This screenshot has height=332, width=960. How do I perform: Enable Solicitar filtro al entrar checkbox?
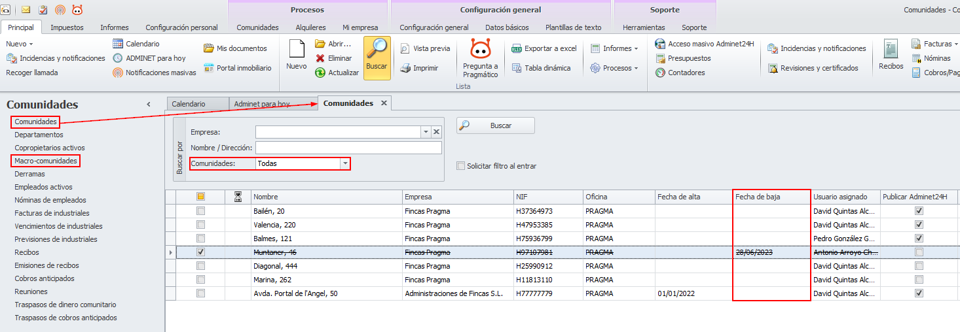coord(461,166)
